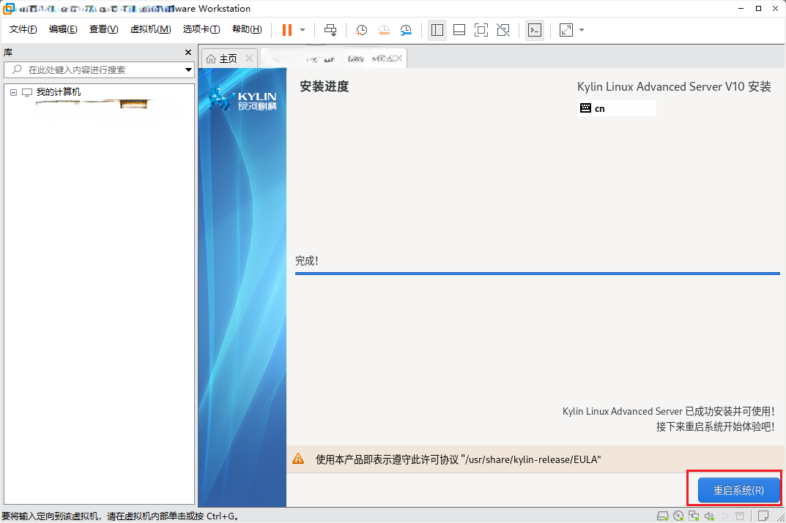Click the send Ctrl+Alt+Del icon
Image resolution: width=786 pixels, height=523 pixels.
click(330, 30)
